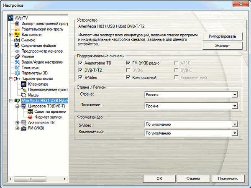Click the tree horizontal scrollbar thumb
251x188 pixels.
click(x=30, y=179)
